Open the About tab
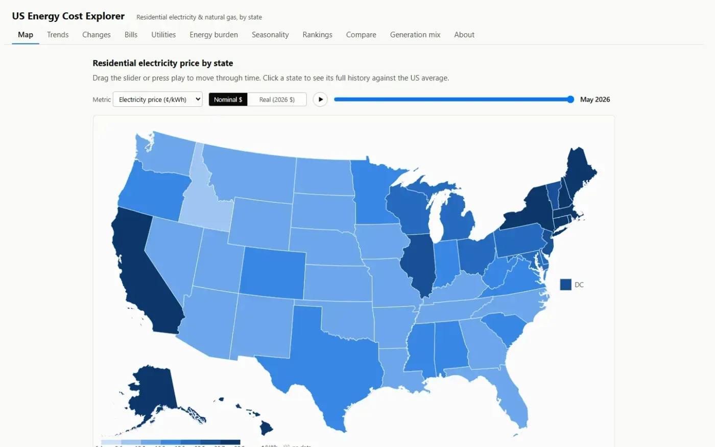The image size is (715, 447). click(x=464, y=35)
